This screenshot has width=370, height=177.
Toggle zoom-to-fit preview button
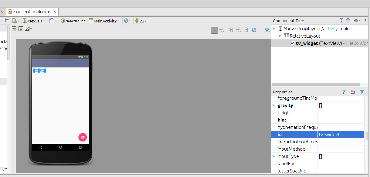click(x=215, y=30)
